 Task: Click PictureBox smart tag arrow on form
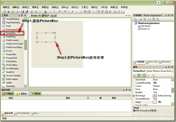pyautogui.click(x=53, y=33)
